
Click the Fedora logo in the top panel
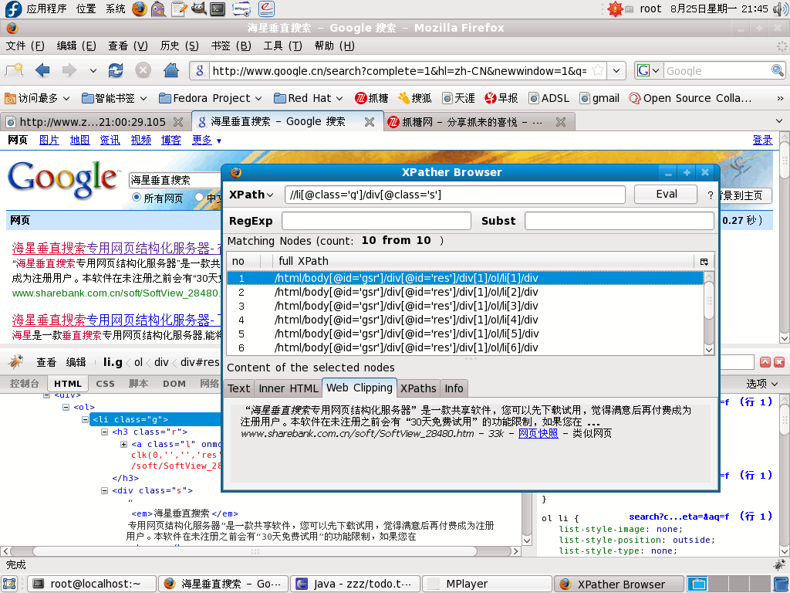click(x=13, y=8)
